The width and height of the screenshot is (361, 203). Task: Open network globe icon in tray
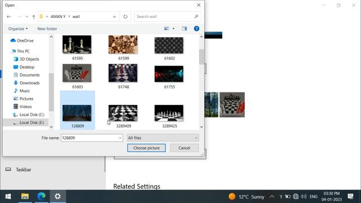(x=296, y=197)
